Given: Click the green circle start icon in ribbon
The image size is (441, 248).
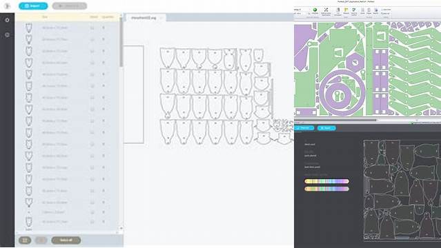Looking at the screenshot, I should click(x=315, y=10).
